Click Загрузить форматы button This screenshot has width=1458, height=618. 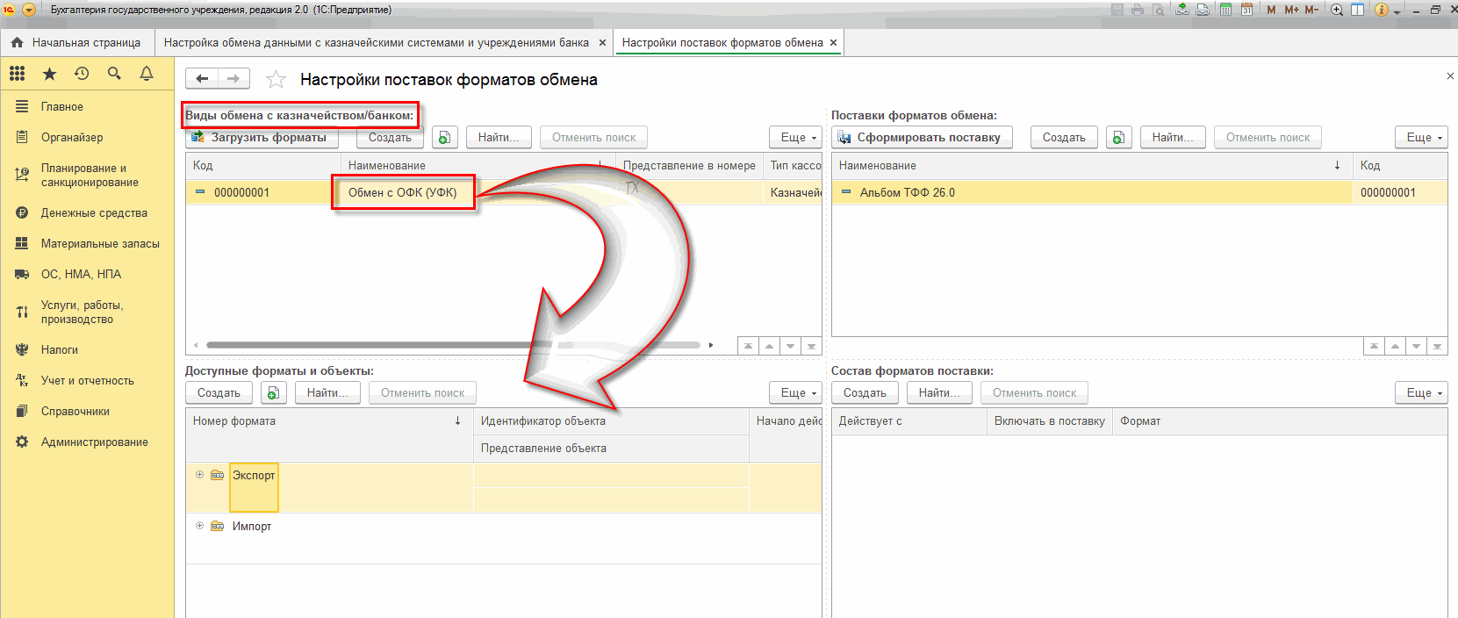[260, 138]
